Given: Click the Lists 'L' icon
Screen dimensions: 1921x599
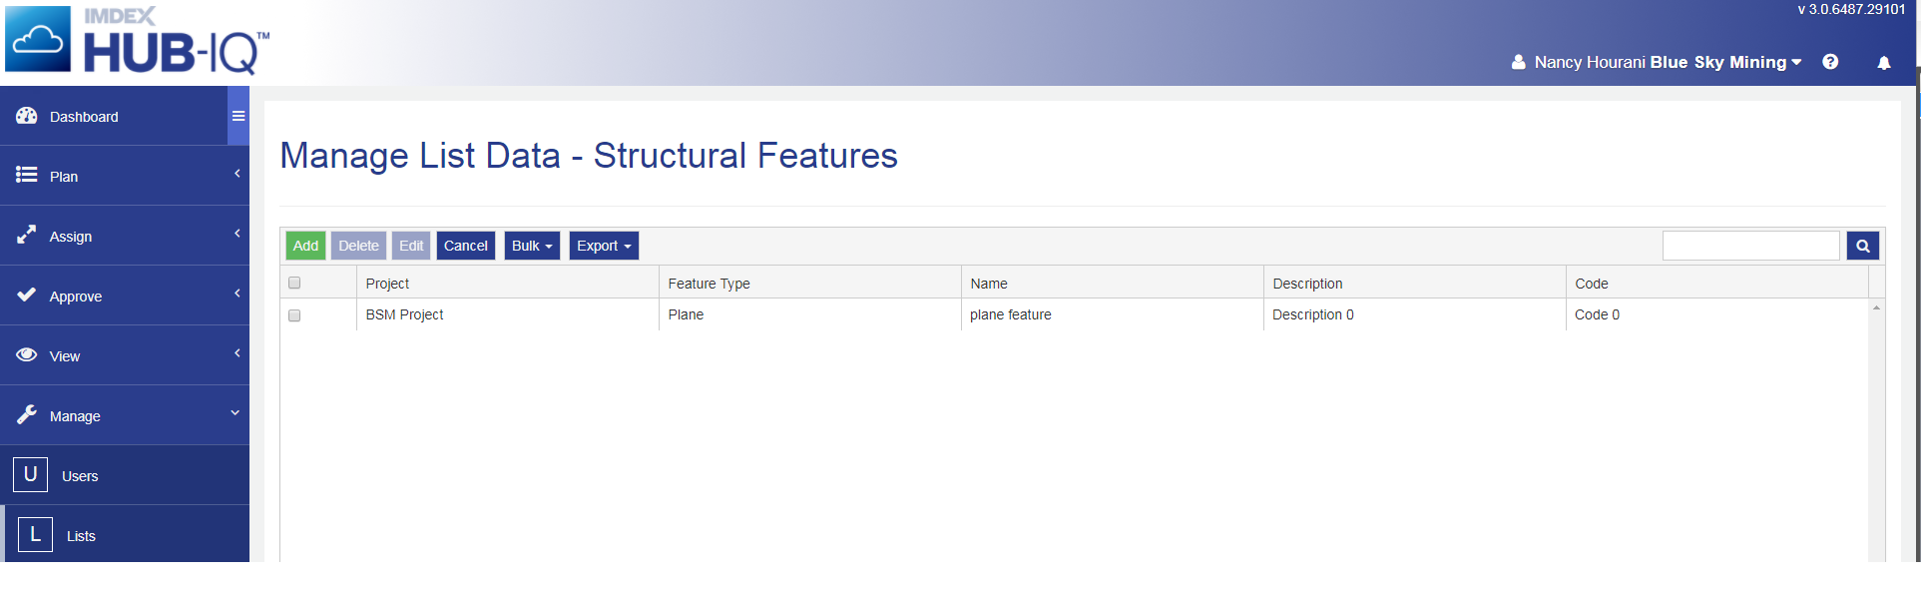Looking at the screenshot, I should 36,535.
